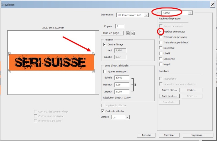Click the Imprimer button
This screenshot has height=141, width=217.
[x=198, y=135]
